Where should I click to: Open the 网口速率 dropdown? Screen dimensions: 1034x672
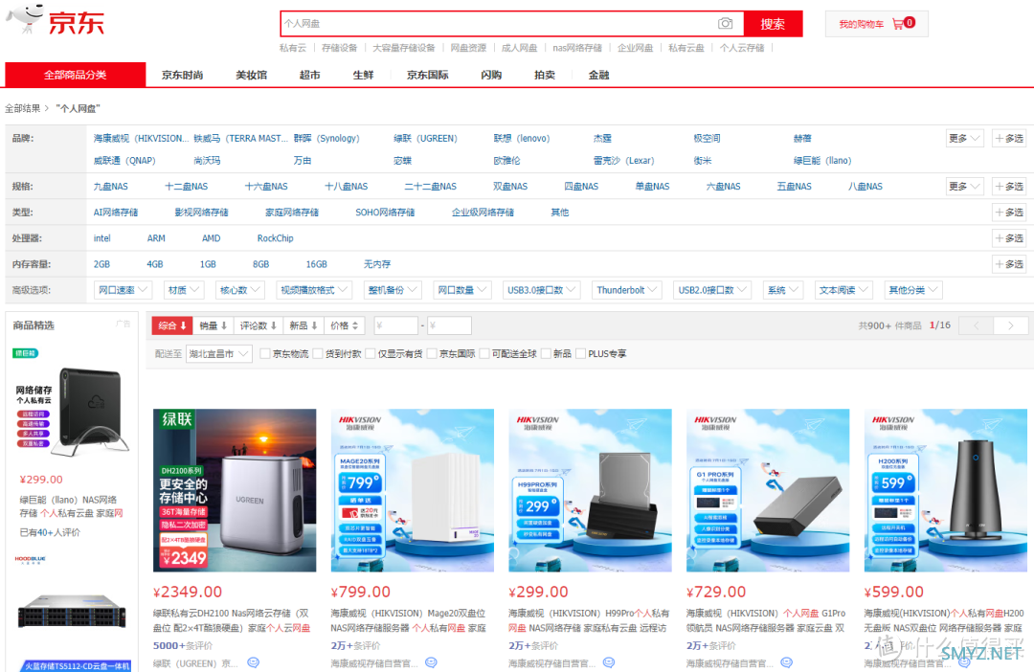[124, 290]
